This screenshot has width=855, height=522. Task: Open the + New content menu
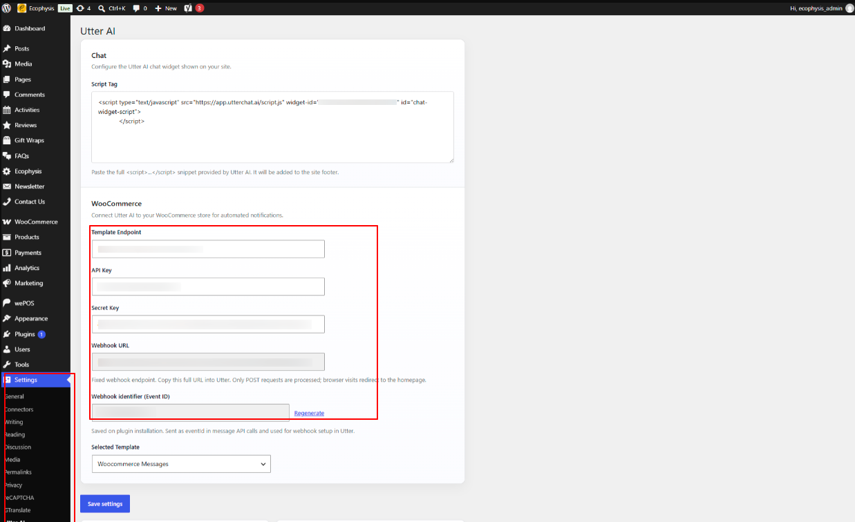[166, 8]
